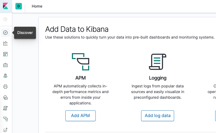Open Infrastructure icon in sidebar
The height and width of the screenshot is (133, 216).
5,97
